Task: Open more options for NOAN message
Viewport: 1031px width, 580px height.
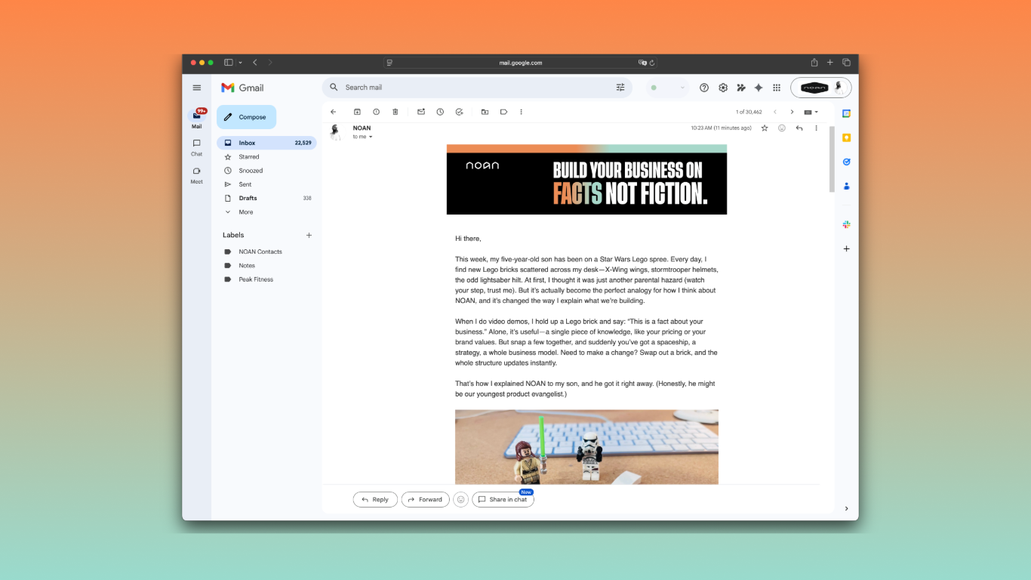Action: tap(816, 128)
